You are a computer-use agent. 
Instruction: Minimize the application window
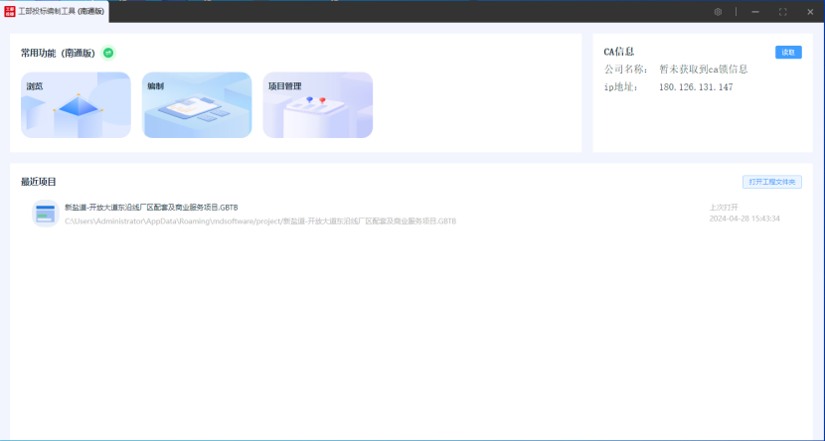point(755,12)
